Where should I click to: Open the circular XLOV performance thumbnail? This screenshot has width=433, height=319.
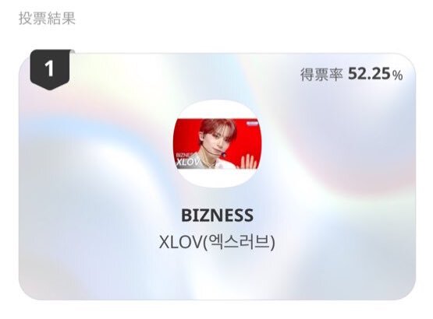pos(217,144)
